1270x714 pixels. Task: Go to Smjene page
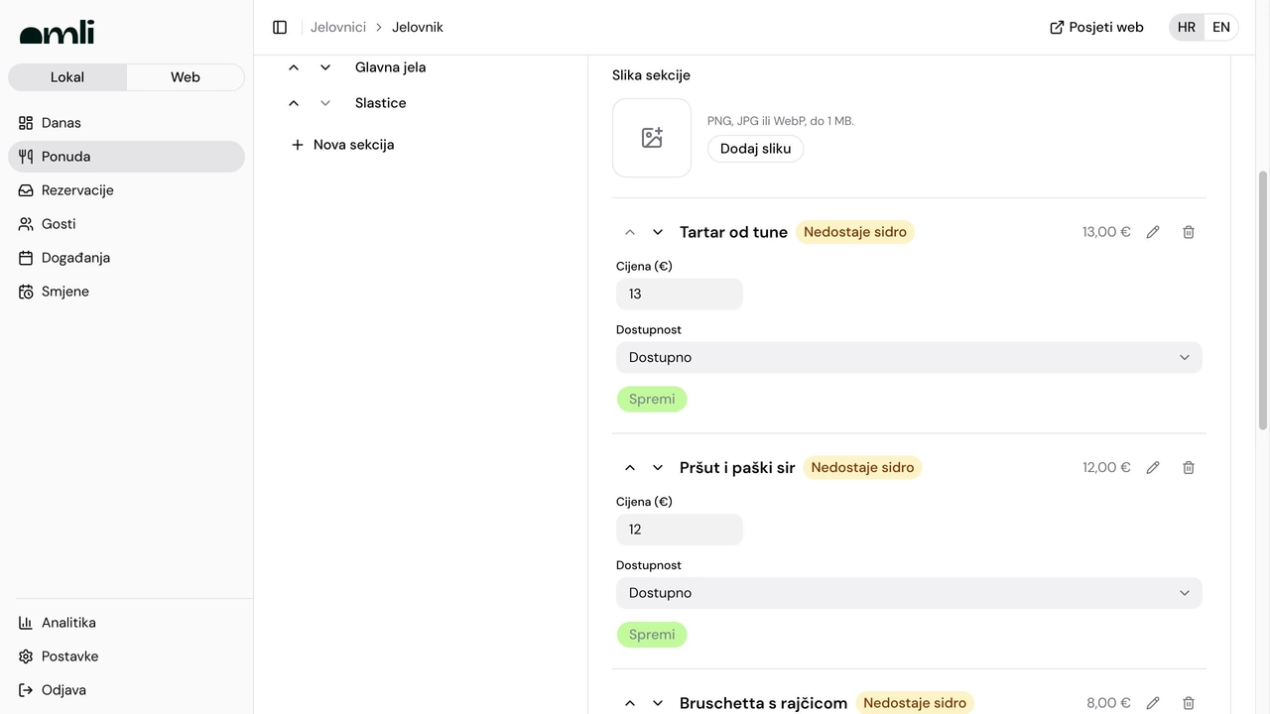click(x=126, y=292)
